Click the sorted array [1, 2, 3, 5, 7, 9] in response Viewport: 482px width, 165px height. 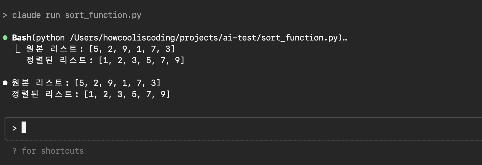[127, 94]
